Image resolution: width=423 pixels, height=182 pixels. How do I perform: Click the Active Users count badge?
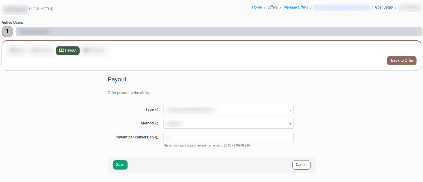pos(7,31)
